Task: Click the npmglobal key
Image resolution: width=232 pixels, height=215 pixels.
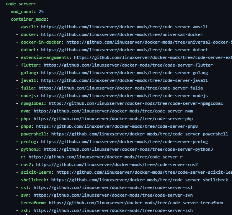Action: click(33, 104)
